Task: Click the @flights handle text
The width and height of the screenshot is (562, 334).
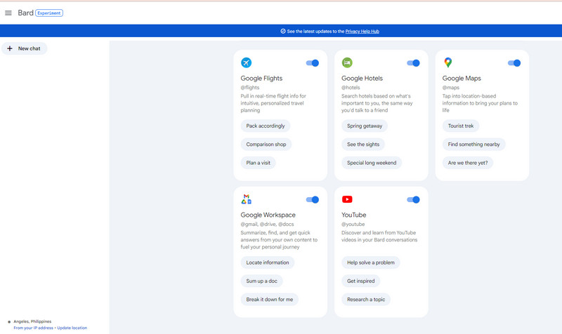Action: (x=250, y=88)
